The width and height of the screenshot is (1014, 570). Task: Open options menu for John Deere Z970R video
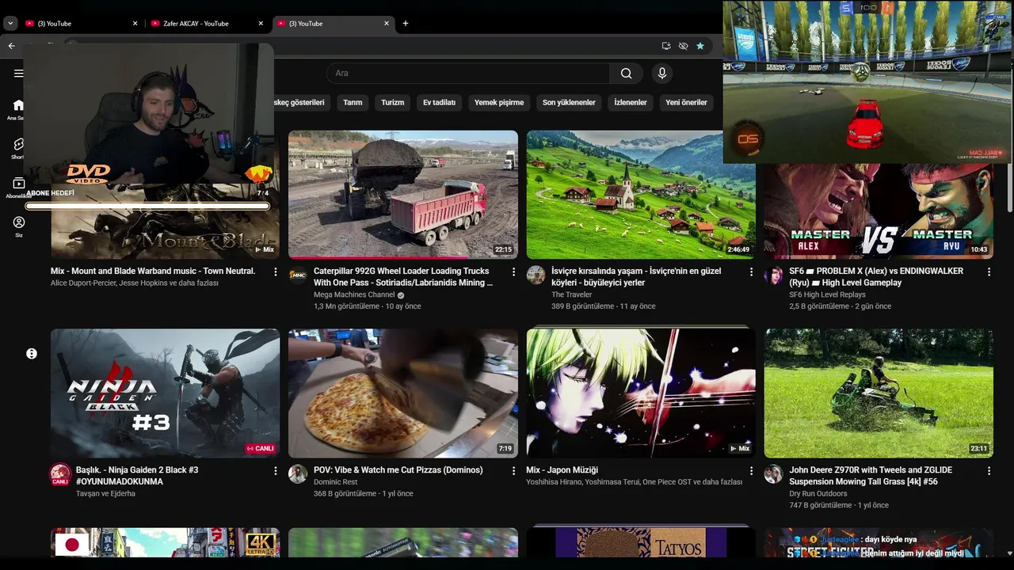(x=989, y=470)
